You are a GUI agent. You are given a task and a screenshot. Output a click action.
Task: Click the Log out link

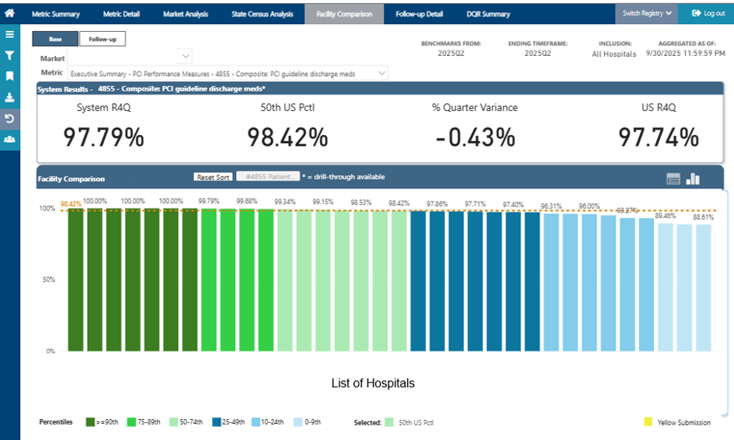click(708, 13)
